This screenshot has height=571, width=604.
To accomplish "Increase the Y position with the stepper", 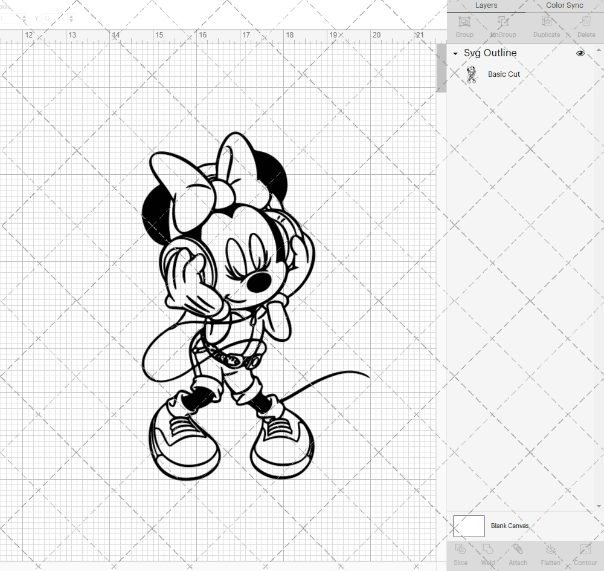I will pos(71,15).
